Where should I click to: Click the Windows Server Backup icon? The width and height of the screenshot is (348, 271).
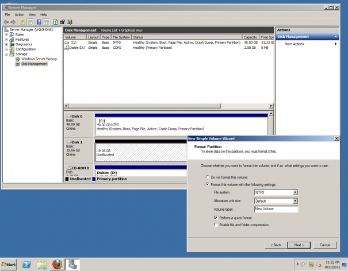[x=17, y=59]
